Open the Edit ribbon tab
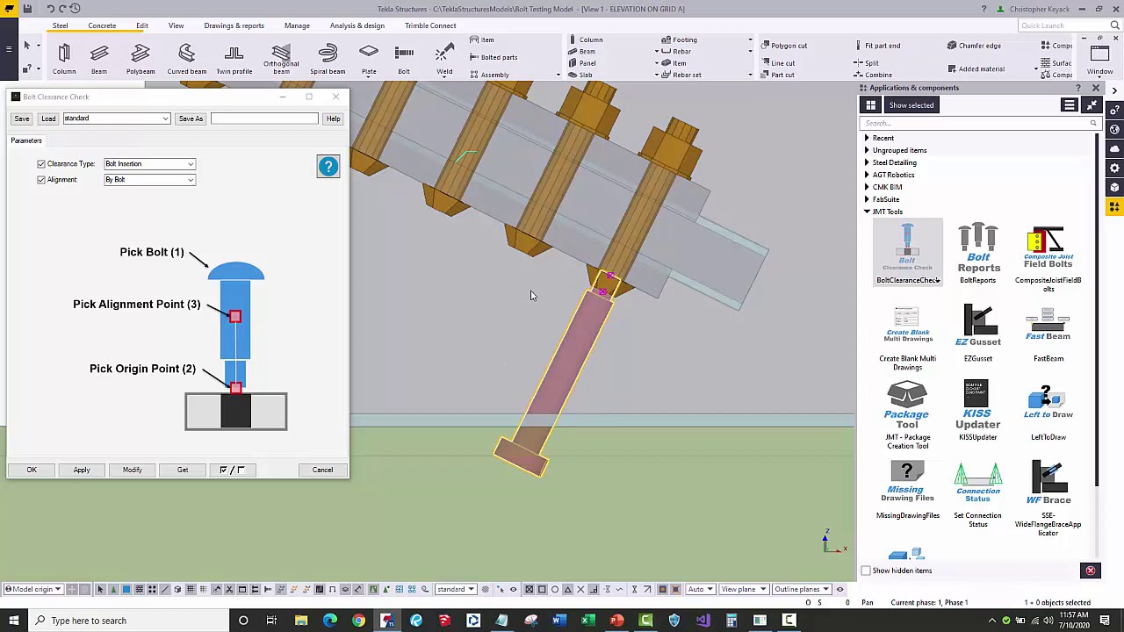This screenshot has width=1124, height=632. (142, 25)
